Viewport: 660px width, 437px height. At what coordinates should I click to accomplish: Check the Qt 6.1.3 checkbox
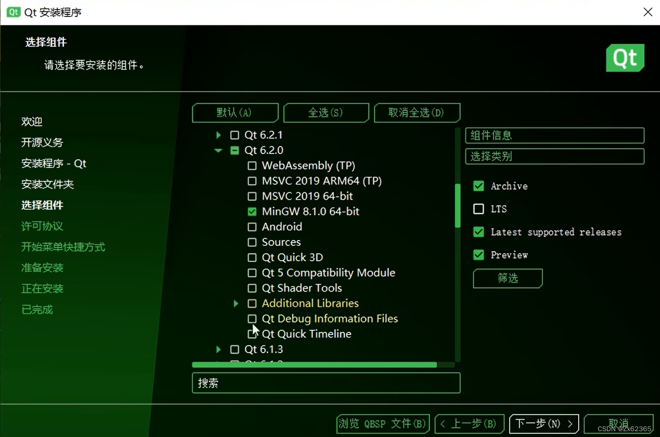tap(234, 349)
